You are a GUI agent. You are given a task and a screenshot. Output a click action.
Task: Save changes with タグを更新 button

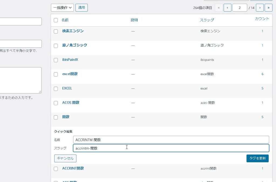point(257,158)
